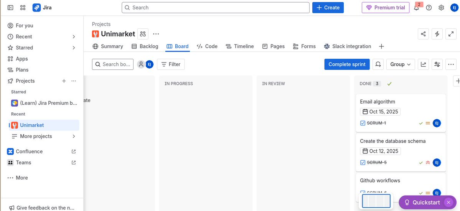
Task: Open Confluence from the sidebar
Action: [43, 152]
